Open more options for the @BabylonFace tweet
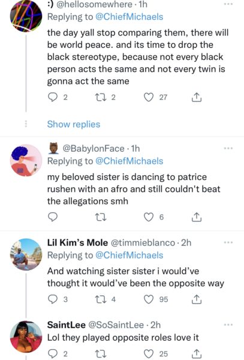 coord(228,148)
